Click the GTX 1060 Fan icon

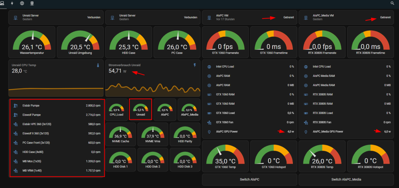tap(209, 122)
